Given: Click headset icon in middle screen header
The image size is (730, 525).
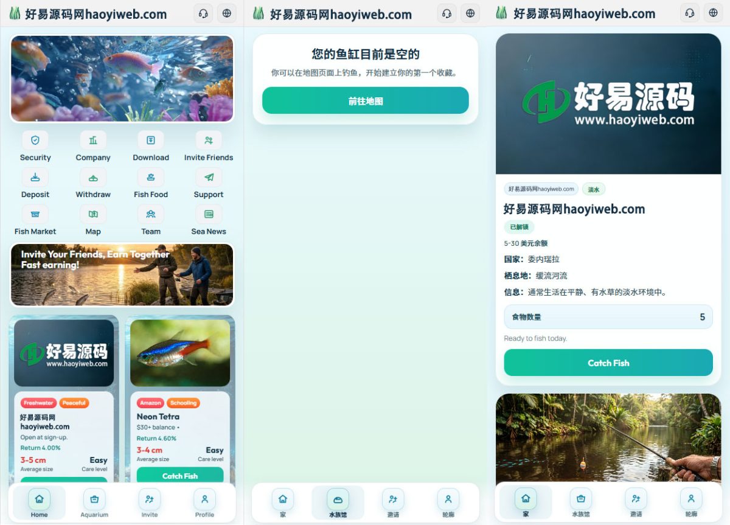Looking at the screenshot, I should [x=447, y=13].
